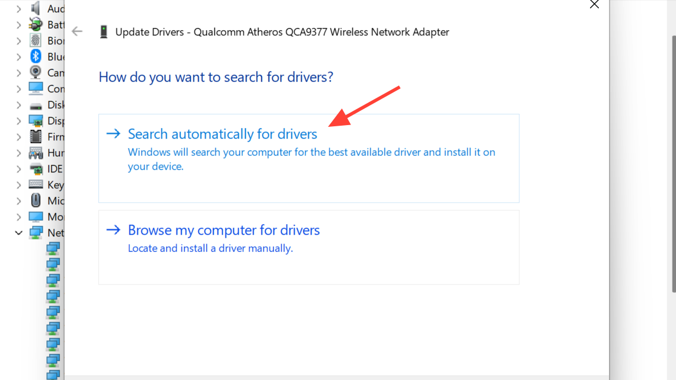The width and height of the screenshot is (676, 380).
Task: Select the Disk drives icon
Action: tap(36, 106)
